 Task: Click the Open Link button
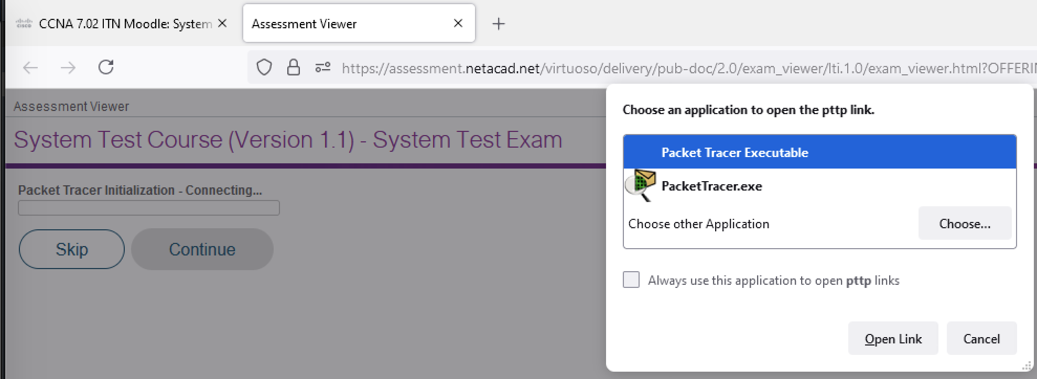click(893, 339)
